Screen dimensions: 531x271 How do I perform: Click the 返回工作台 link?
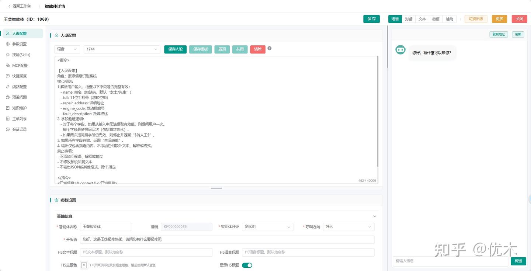point(22,6)
